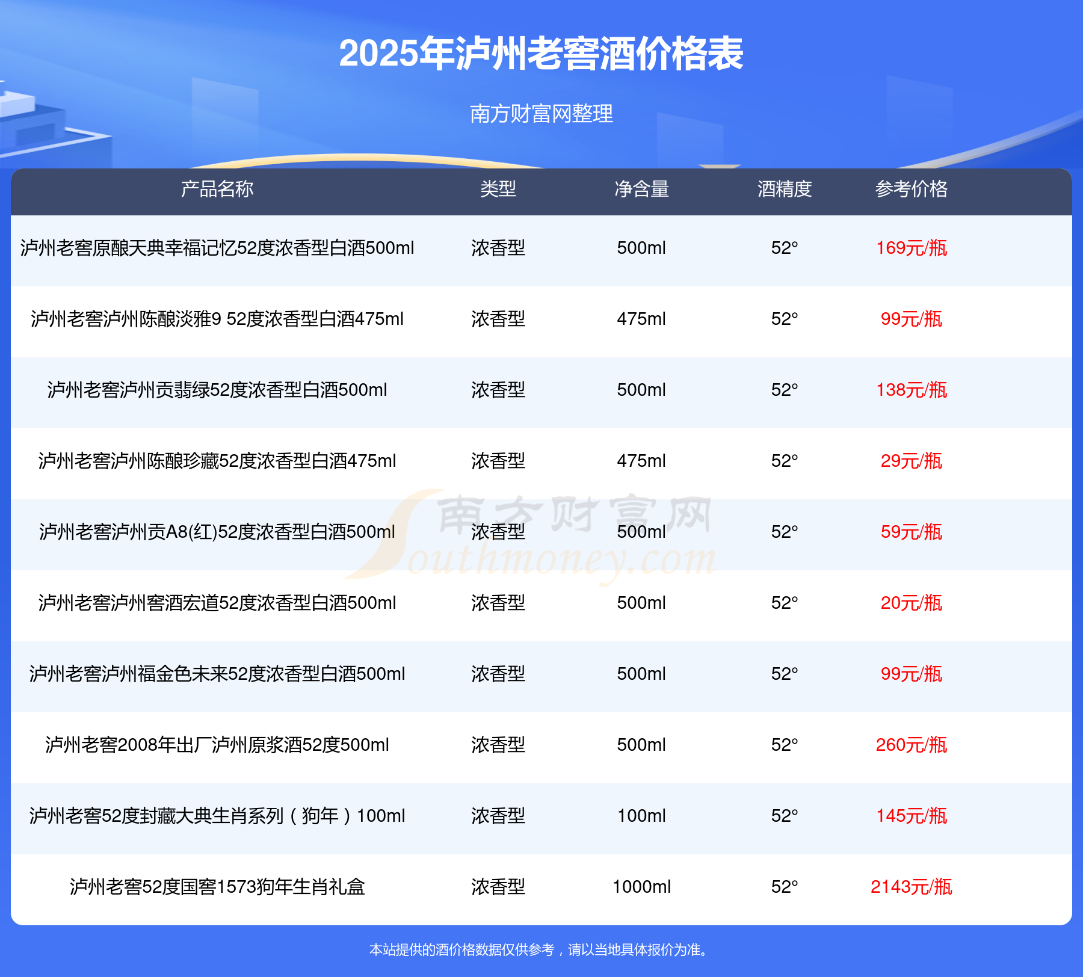Choose "52°" in the 贡A8(红) row
Screen dimensions: 1083x977
click(x=785, y=532)
